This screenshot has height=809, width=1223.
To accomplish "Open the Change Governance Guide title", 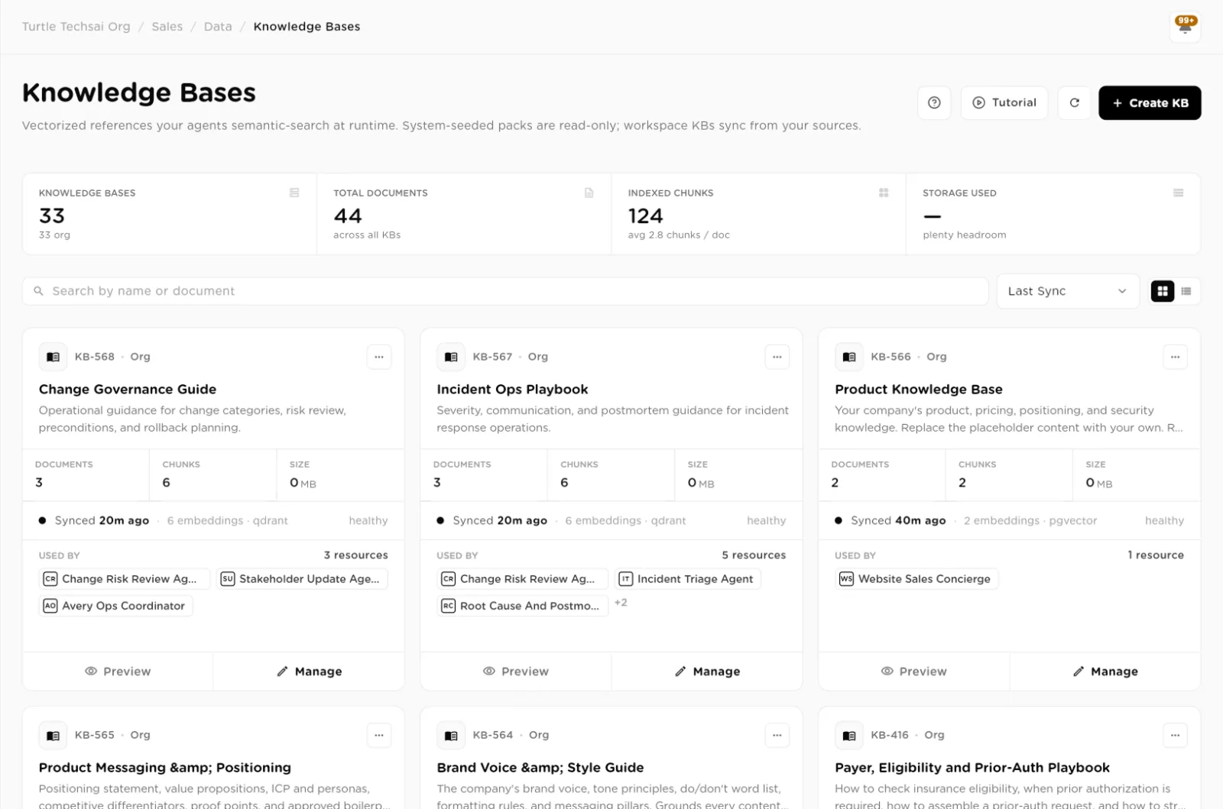I will point(128,389).
